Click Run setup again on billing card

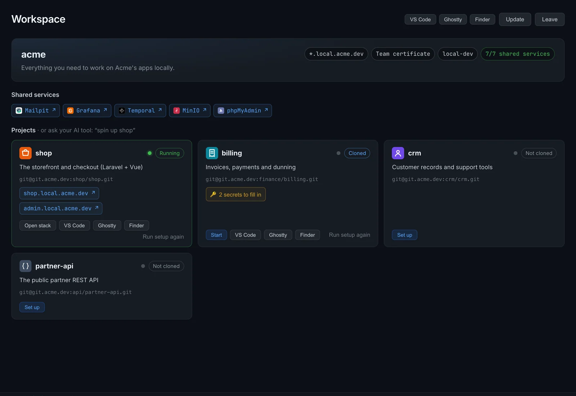coord(350,235)
